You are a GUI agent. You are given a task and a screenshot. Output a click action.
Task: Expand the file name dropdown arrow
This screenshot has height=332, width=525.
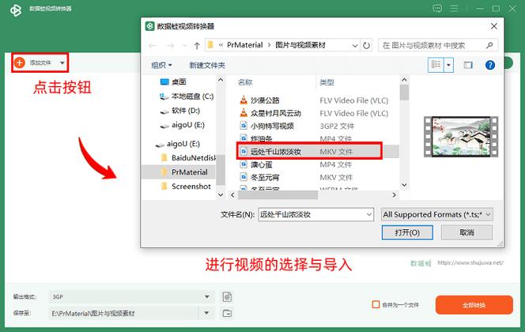pyautogui.click(x=369, y=214)
